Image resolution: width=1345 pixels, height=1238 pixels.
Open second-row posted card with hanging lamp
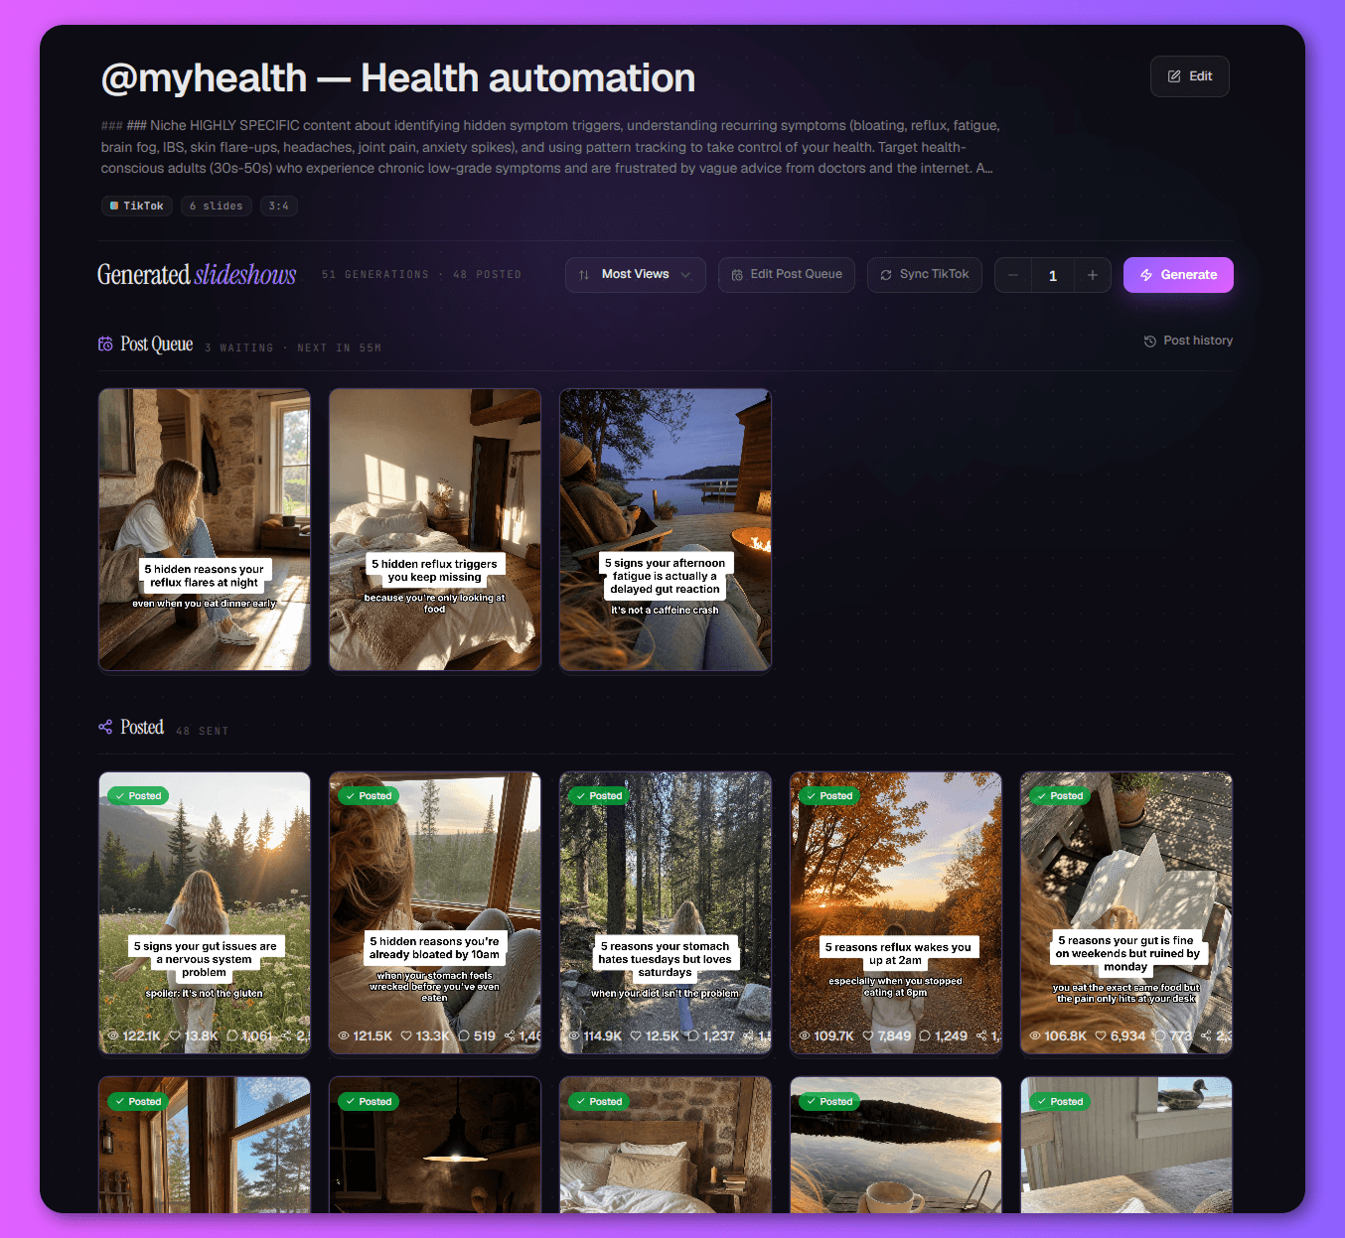(435, 1145)
